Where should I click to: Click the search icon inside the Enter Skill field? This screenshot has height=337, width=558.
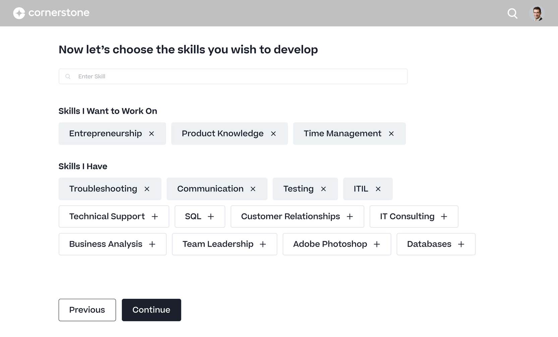coord(68,76)
